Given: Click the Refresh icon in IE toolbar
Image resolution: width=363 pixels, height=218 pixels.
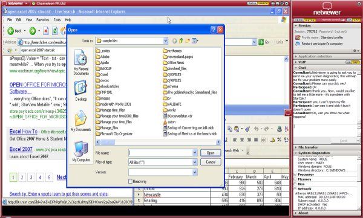Looking at the screenshot, I should (x=54, y=31).
